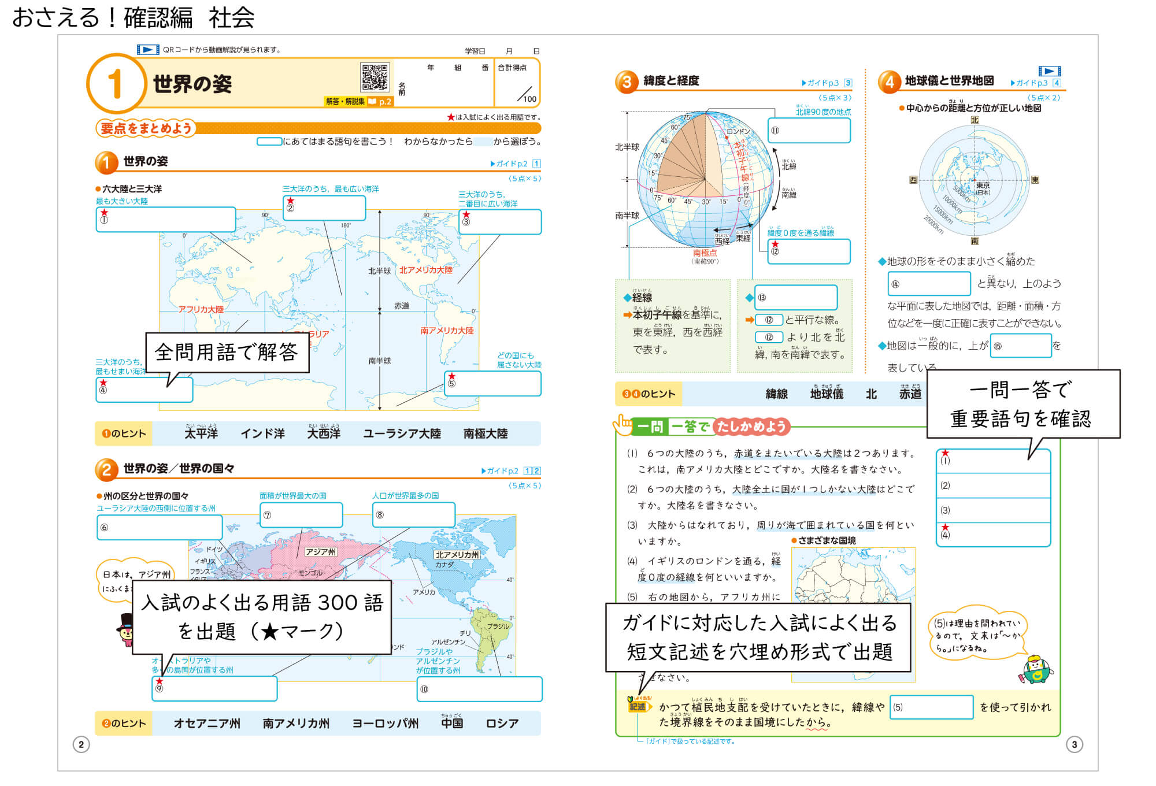Click the (3) answer row in 一問一答 column
Image resolution: width=1156 pixels, height=786 pixels.
(x=993, y=510)
